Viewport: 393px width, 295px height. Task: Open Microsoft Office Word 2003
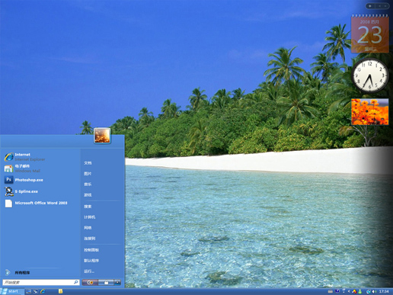coord(36,203)
